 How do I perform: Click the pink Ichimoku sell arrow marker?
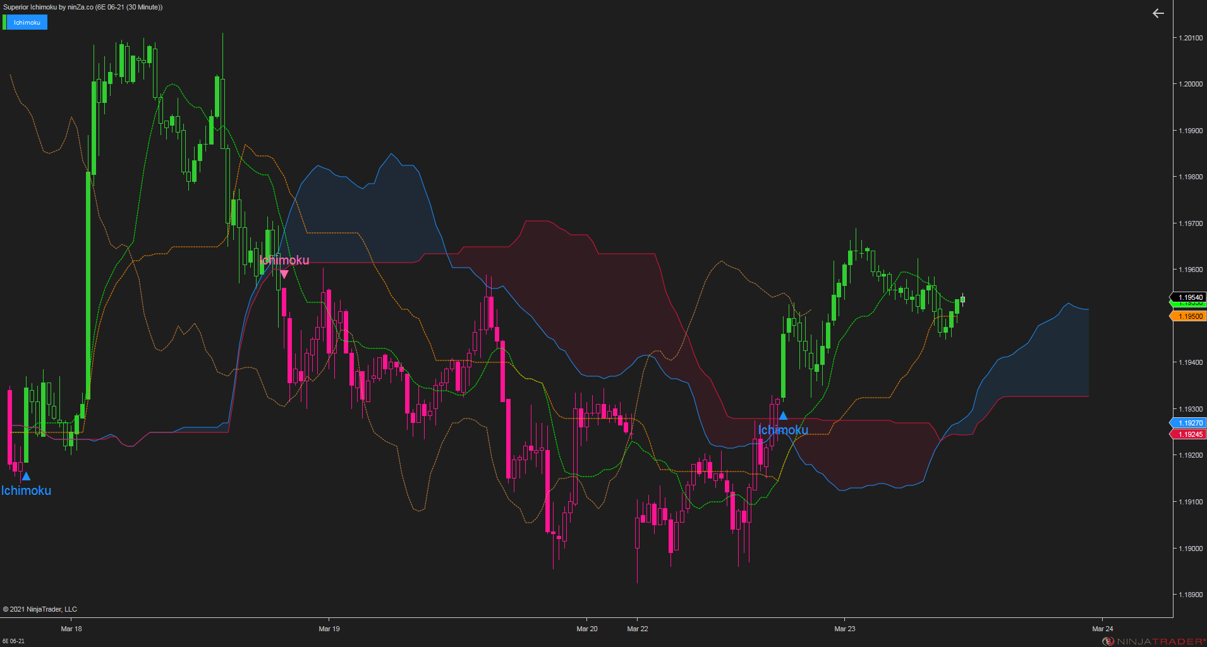(284, 274)
